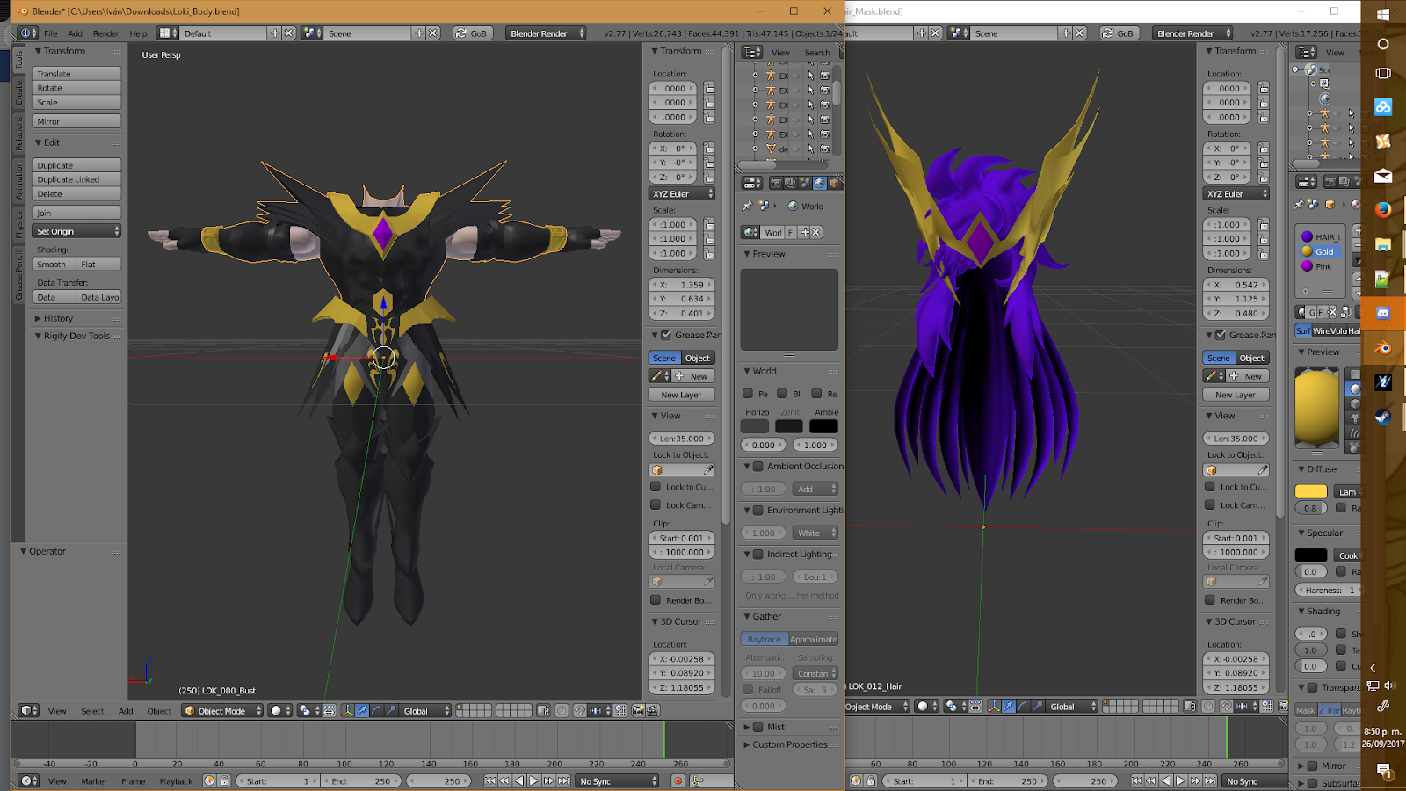This screenshot has height=791, width=1406.
Task: Select the Rotate manipulator icon in viewport header
Action: point(377,710)
